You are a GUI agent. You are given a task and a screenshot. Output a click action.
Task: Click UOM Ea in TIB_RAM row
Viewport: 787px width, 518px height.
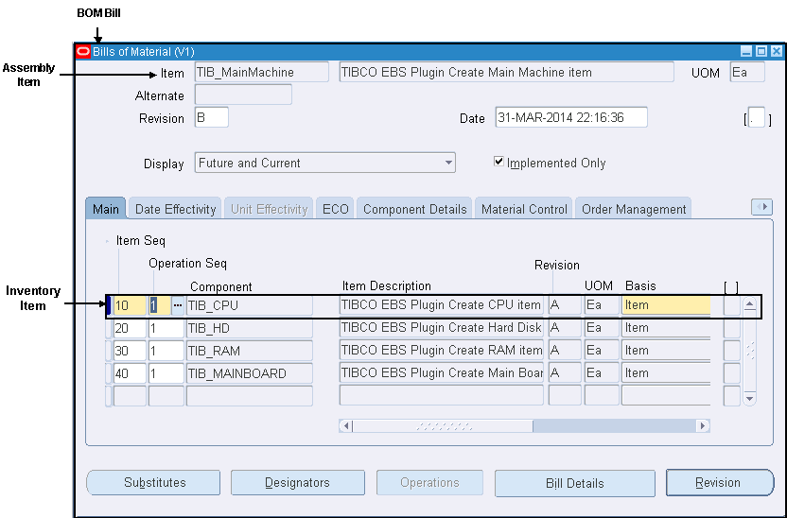pos(602,350)
